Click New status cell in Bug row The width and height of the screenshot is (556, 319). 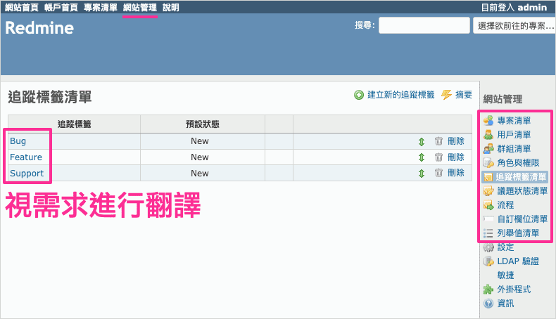203,141
